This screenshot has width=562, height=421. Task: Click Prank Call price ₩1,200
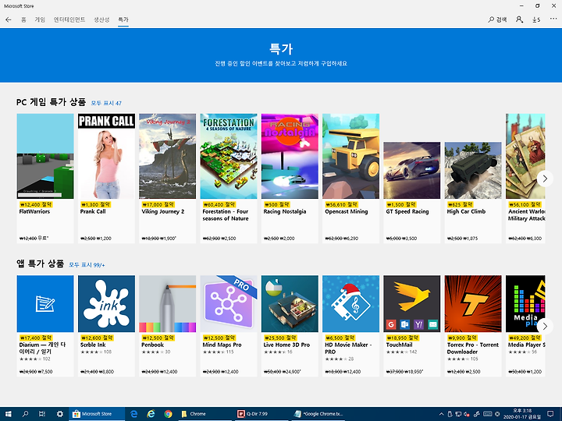(x=104, y=239)
